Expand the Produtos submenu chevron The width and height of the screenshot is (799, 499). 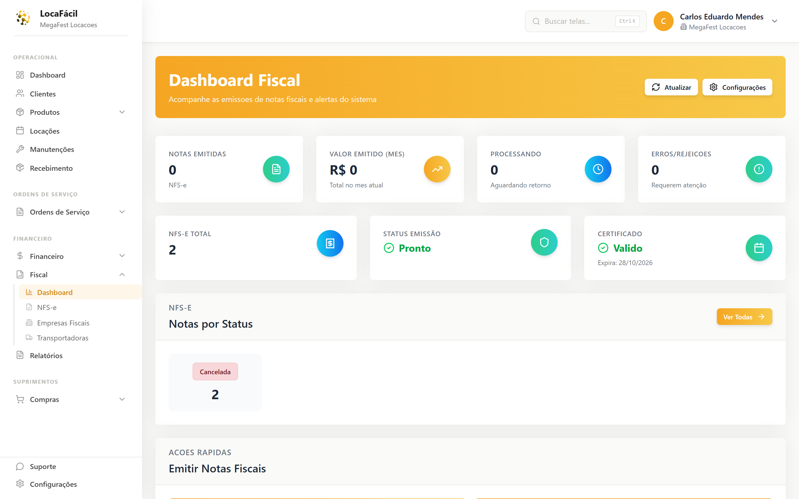point(122,112)
